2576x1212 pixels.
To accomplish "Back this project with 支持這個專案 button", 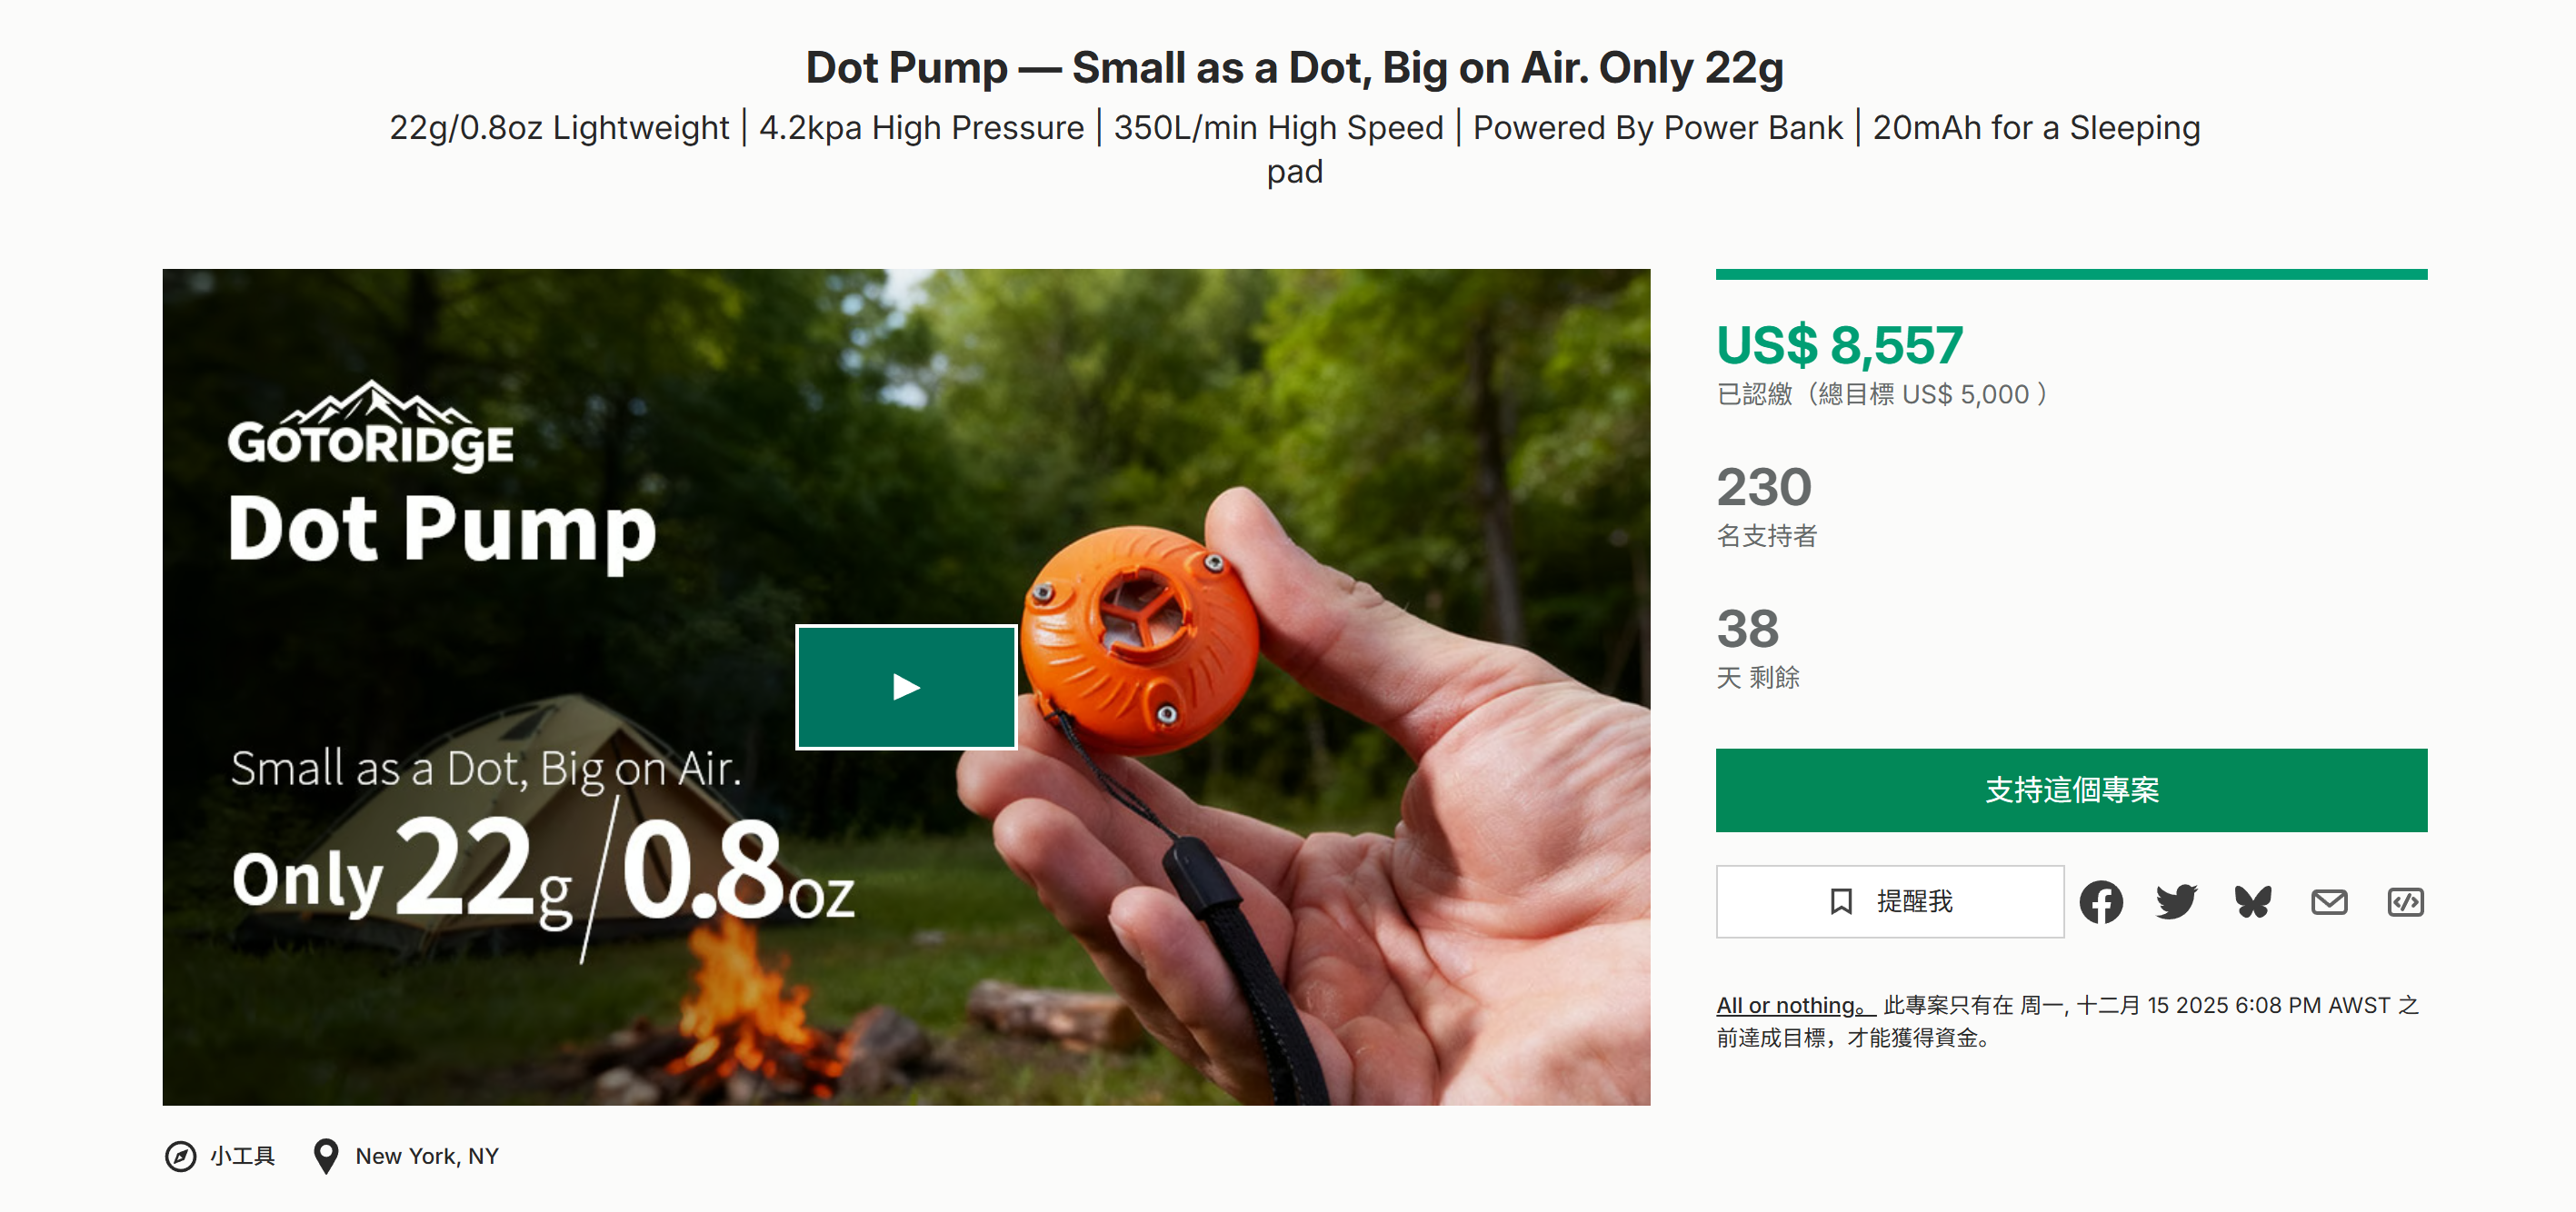I will click(2071, 790).
